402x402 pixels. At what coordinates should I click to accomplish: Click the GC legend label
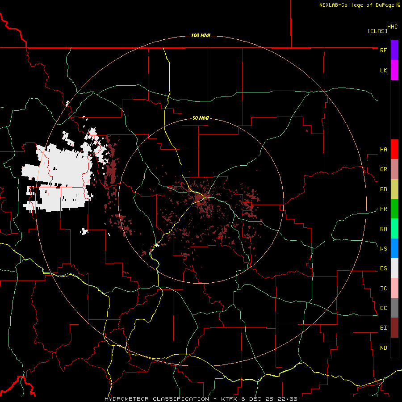point(383,308)
